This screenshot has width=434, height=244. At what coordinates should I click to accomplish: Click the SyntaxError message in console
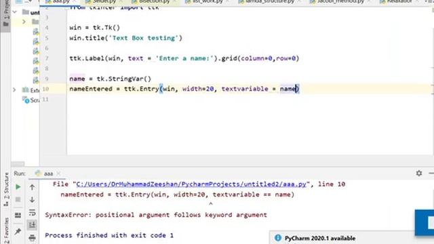tap(156, 215)
